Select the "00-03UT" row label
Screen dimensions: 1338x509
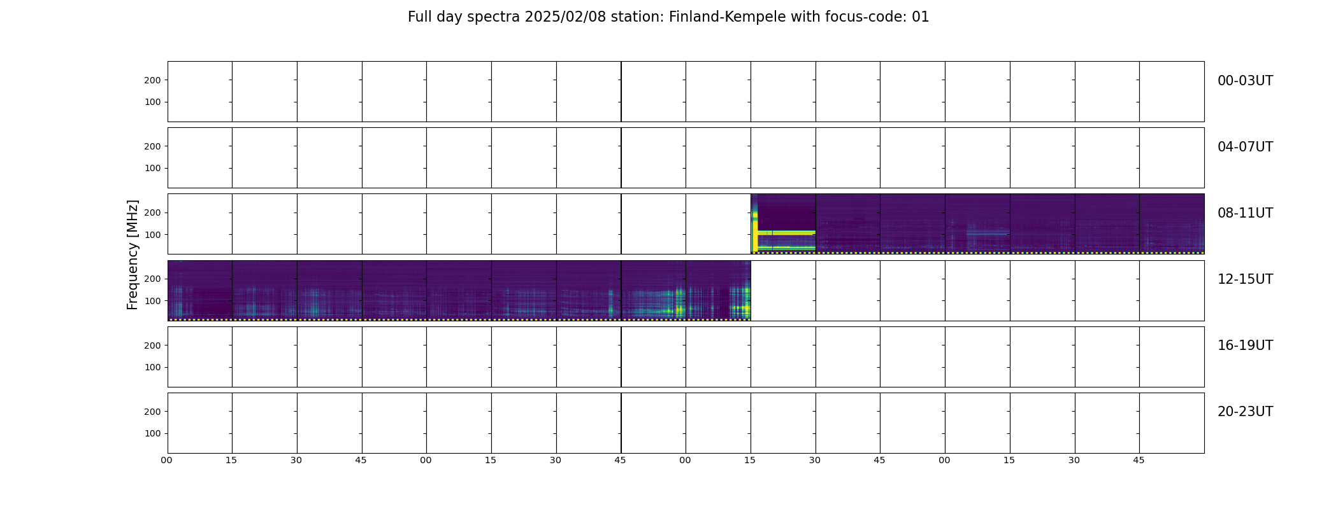tap(1245, 81)
